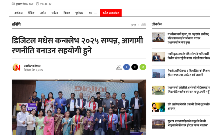Open popular story about रवि लामिछाने
Viewport: 210px width, 135px height.
pyautogui.click(x=188, y=106)
